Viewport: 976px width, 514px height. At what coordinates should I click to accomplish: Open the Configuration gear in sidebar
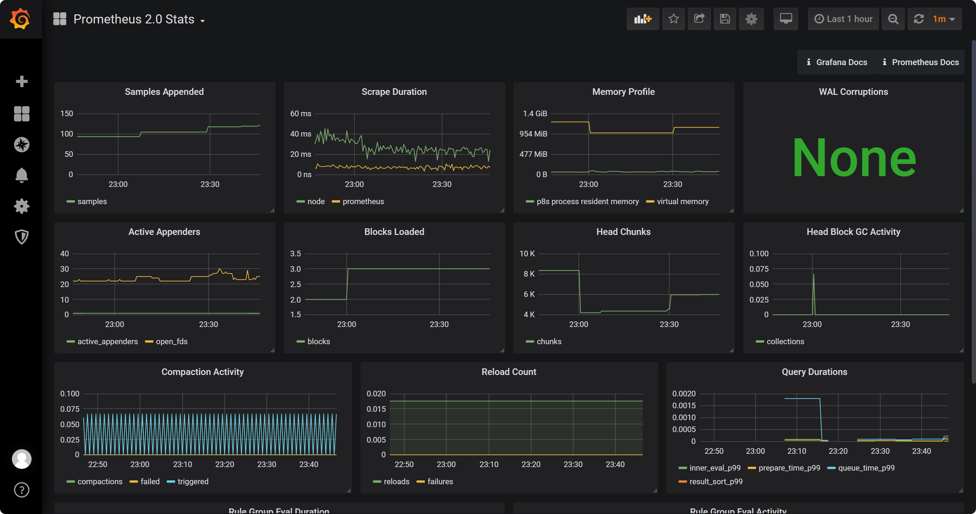(22, 206)
